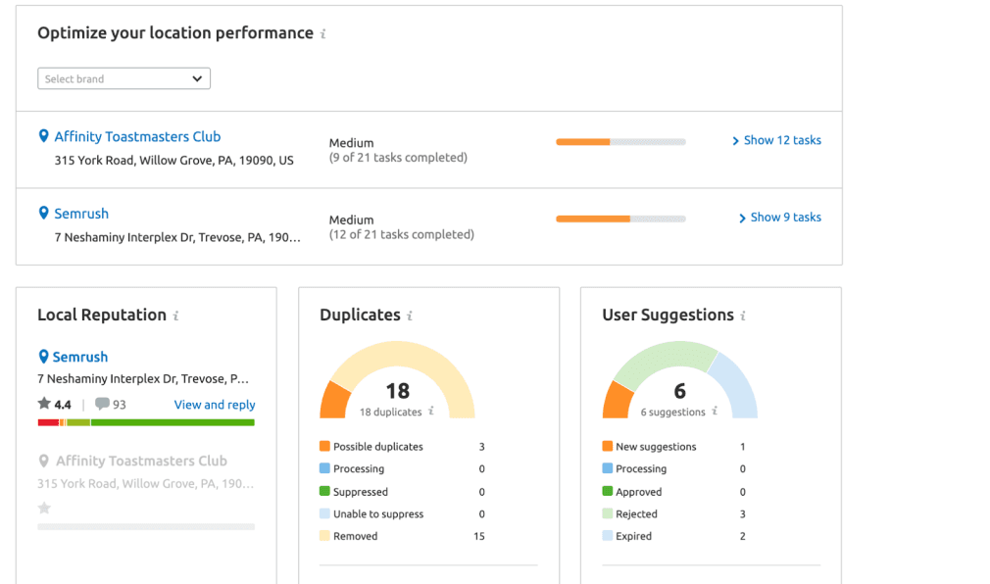The width and height of the screenshot is (990, 584).
Task: Click info icon beside 18 duplicates label
Action: point(431,411)
